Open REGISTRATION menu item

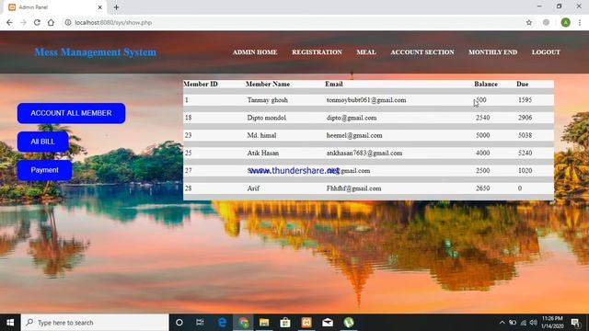tap(317, 52)
